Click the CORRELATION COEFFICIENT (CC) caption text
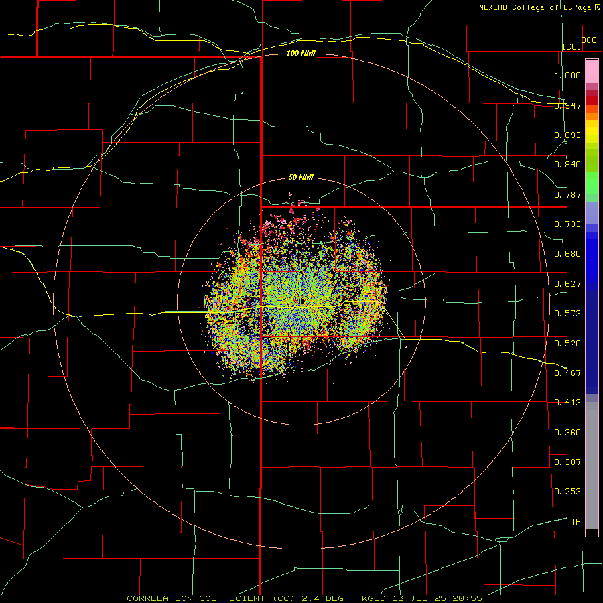 [x=211, y=598]
